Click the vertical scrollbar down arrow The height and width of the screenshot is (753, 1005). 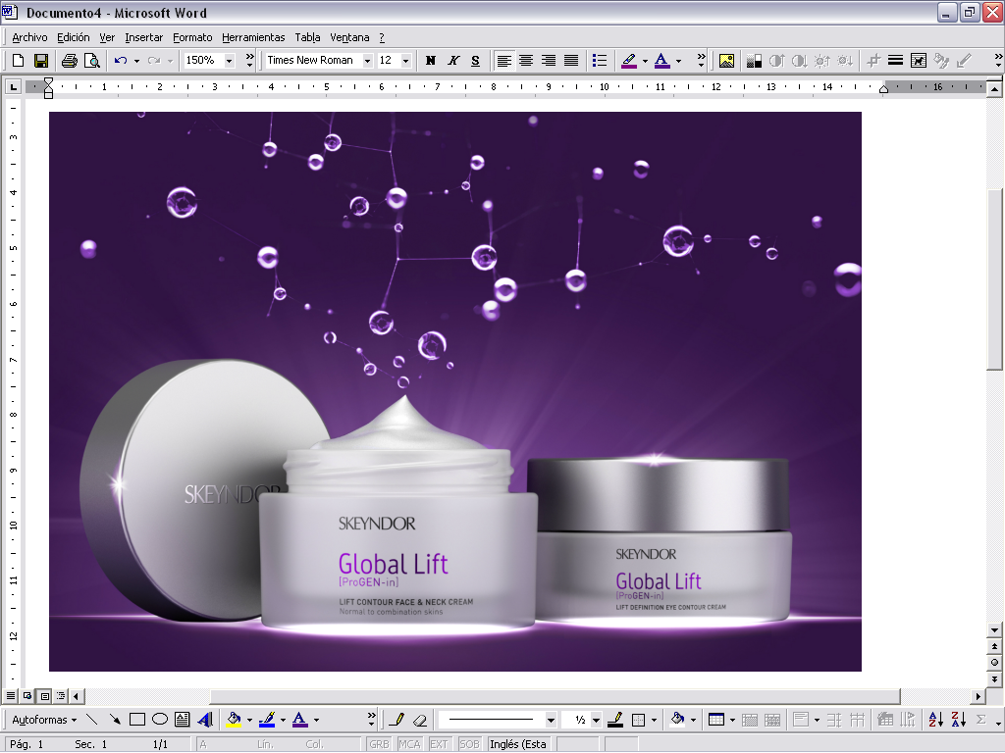tap(994, 630)
